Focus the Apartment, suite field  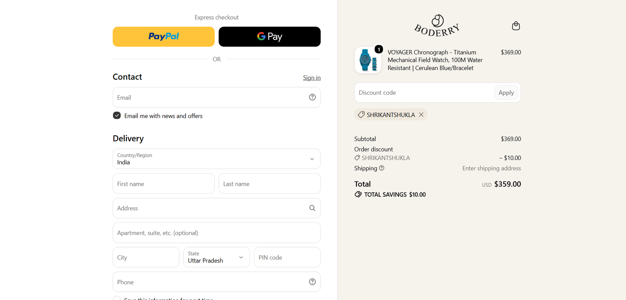tap(217, 233)
